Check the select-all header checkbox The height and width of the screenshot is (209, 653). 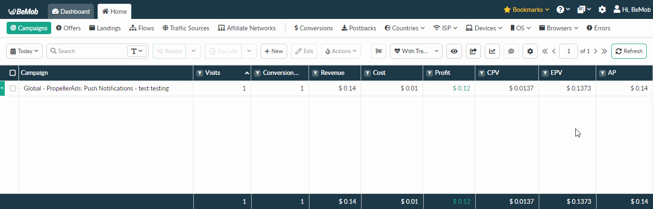click(13, 73)
